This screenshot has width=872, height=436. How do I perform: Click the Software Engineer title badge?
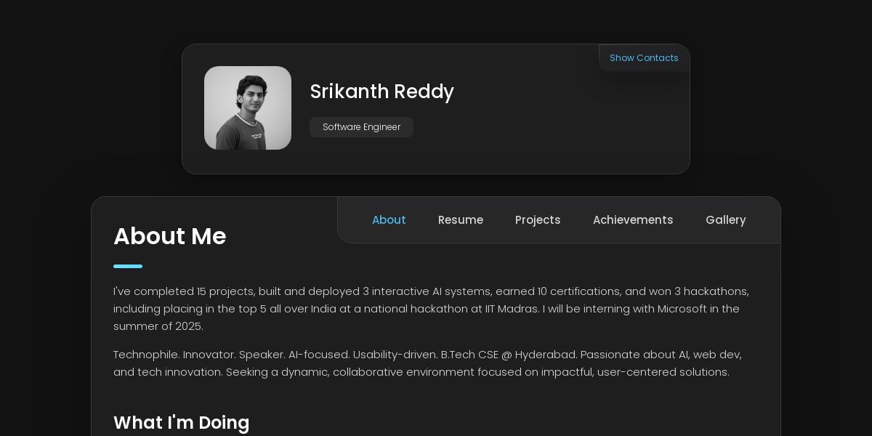tap(361, 127)
